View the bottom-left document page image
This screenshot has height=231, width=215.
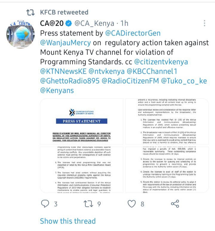(x=82, y=170)
